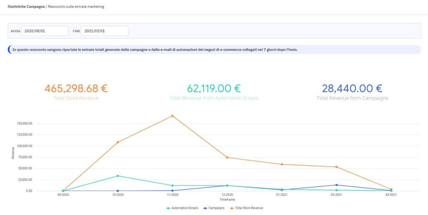Click the orange data point at 01-2021
The width and height of the screenshot is (428, 215).
click(x=282, y=164)
